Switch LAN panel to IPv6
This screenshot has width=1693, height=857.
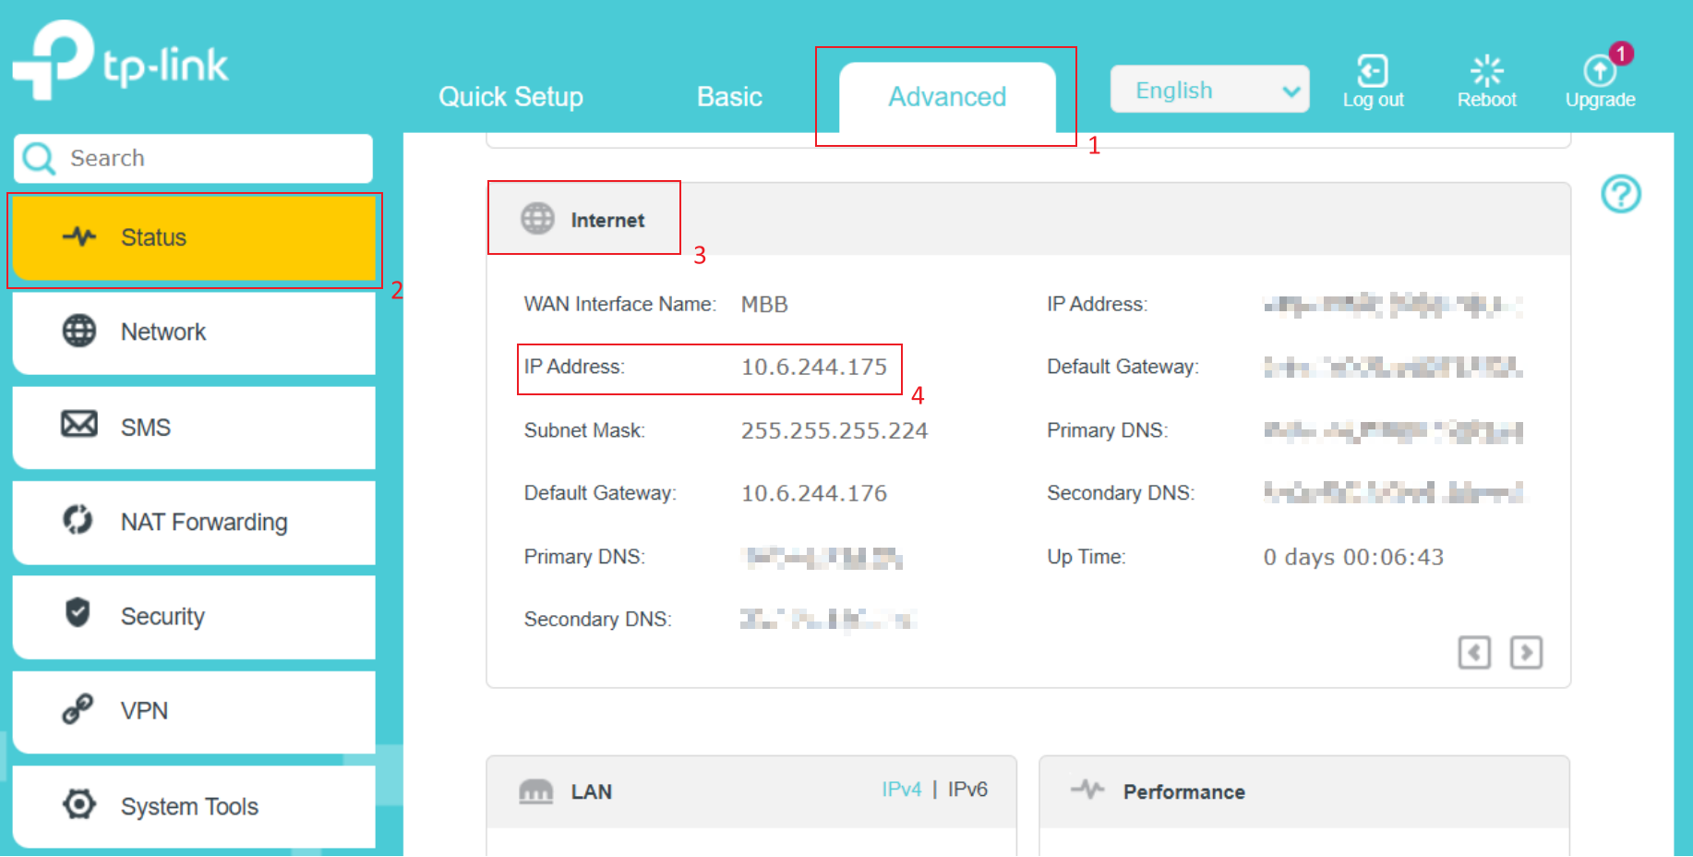pyautogui.click(x=967, y=790)
